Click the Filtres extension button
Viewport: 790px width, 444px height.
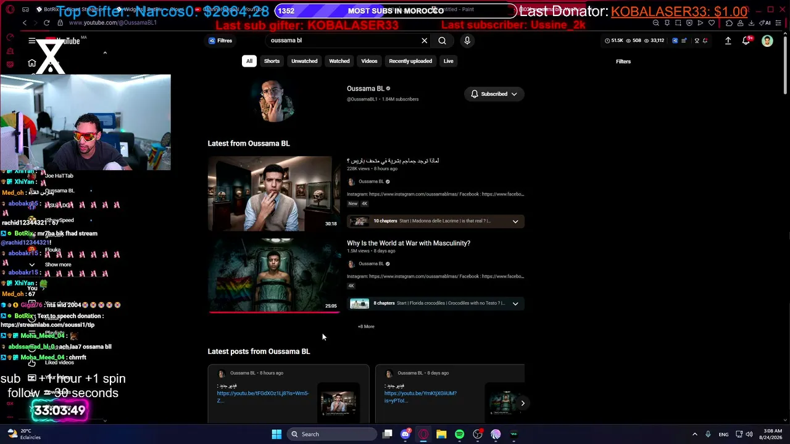(x=220, y=41)
